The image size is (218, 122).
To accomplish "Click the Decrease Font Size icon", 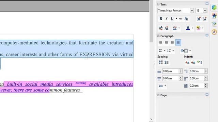I will pos(204,19).
